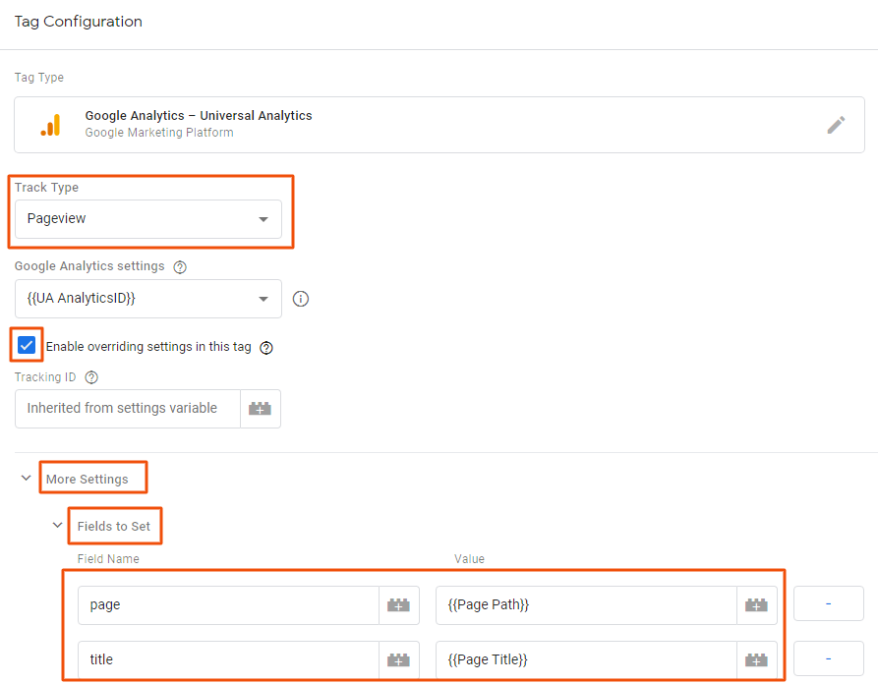Click the More Settings heading
This screenshot has height=684, width=878.
88,480
